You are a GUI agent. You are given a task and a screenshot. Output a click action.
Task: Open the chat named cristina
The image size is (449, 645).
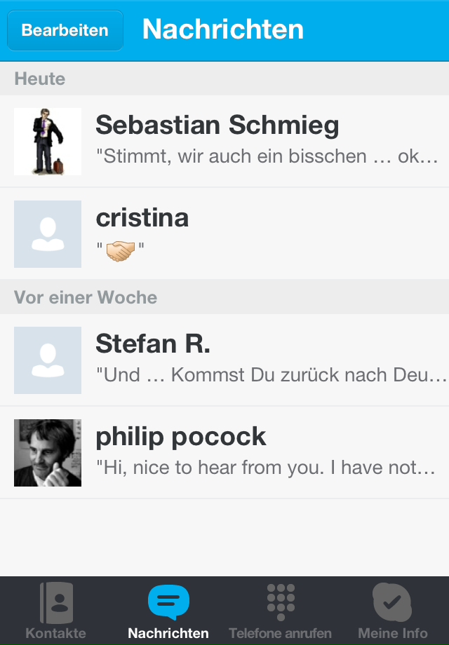142,218
